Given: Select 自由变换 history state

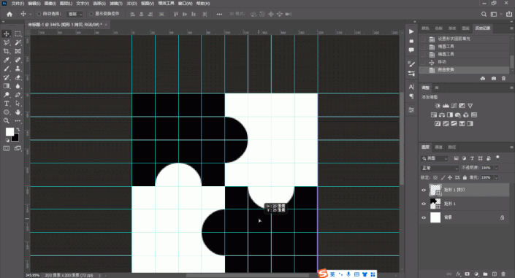Looking at the screenshot, I should (x=465, y=70).
